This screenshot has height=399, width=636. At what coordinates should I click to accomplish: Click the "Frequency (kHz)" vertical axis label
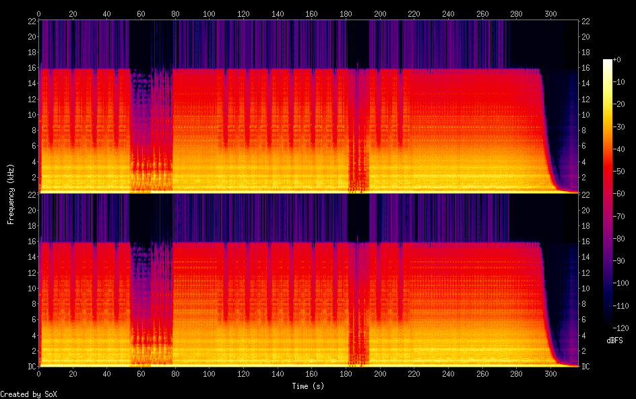tap(10, 194)
